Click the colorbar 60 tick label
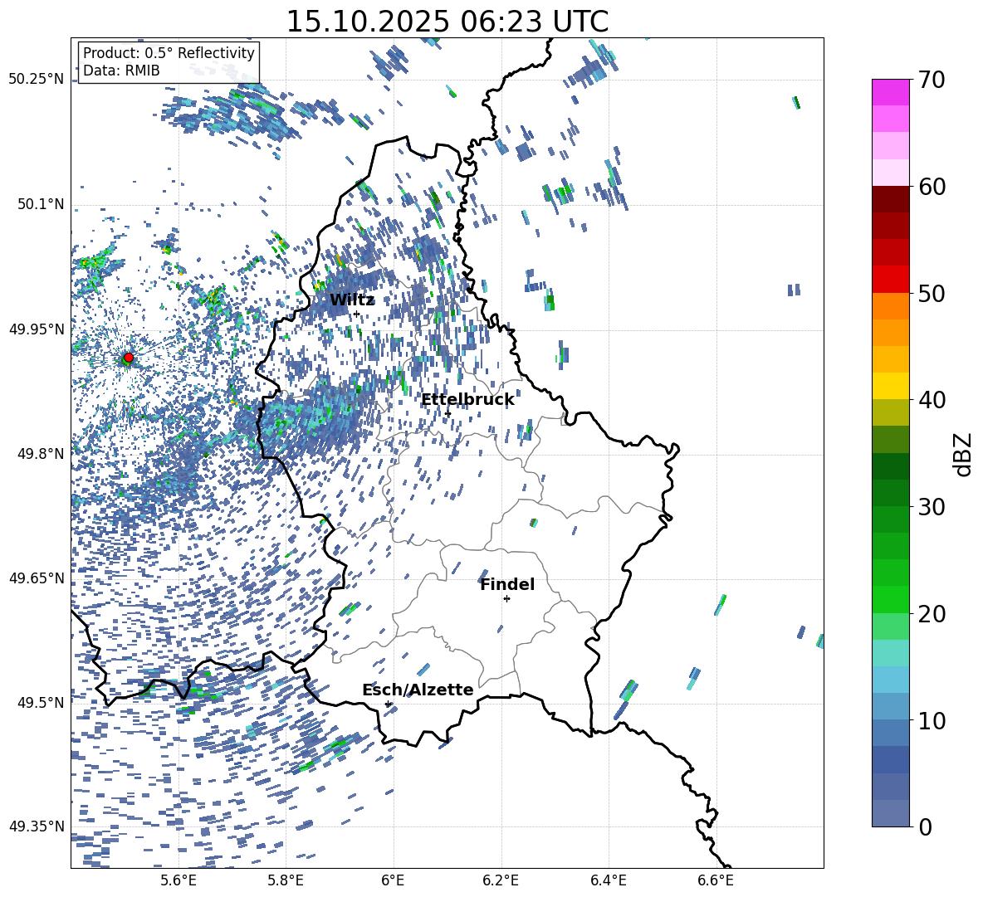The image size is (983, 897). tap(932, 187)
